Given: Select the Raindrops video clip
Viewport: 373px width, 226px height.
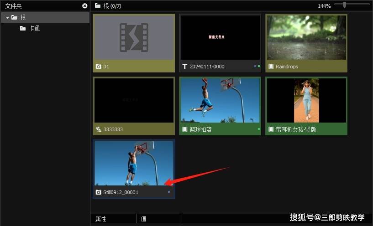Looking at the screenshot, I should tap(306, 37).
